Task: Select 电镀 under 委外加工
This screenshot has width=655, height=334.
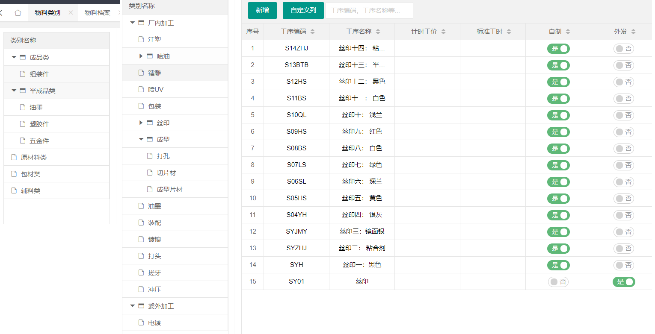Action: coord(154,323)
